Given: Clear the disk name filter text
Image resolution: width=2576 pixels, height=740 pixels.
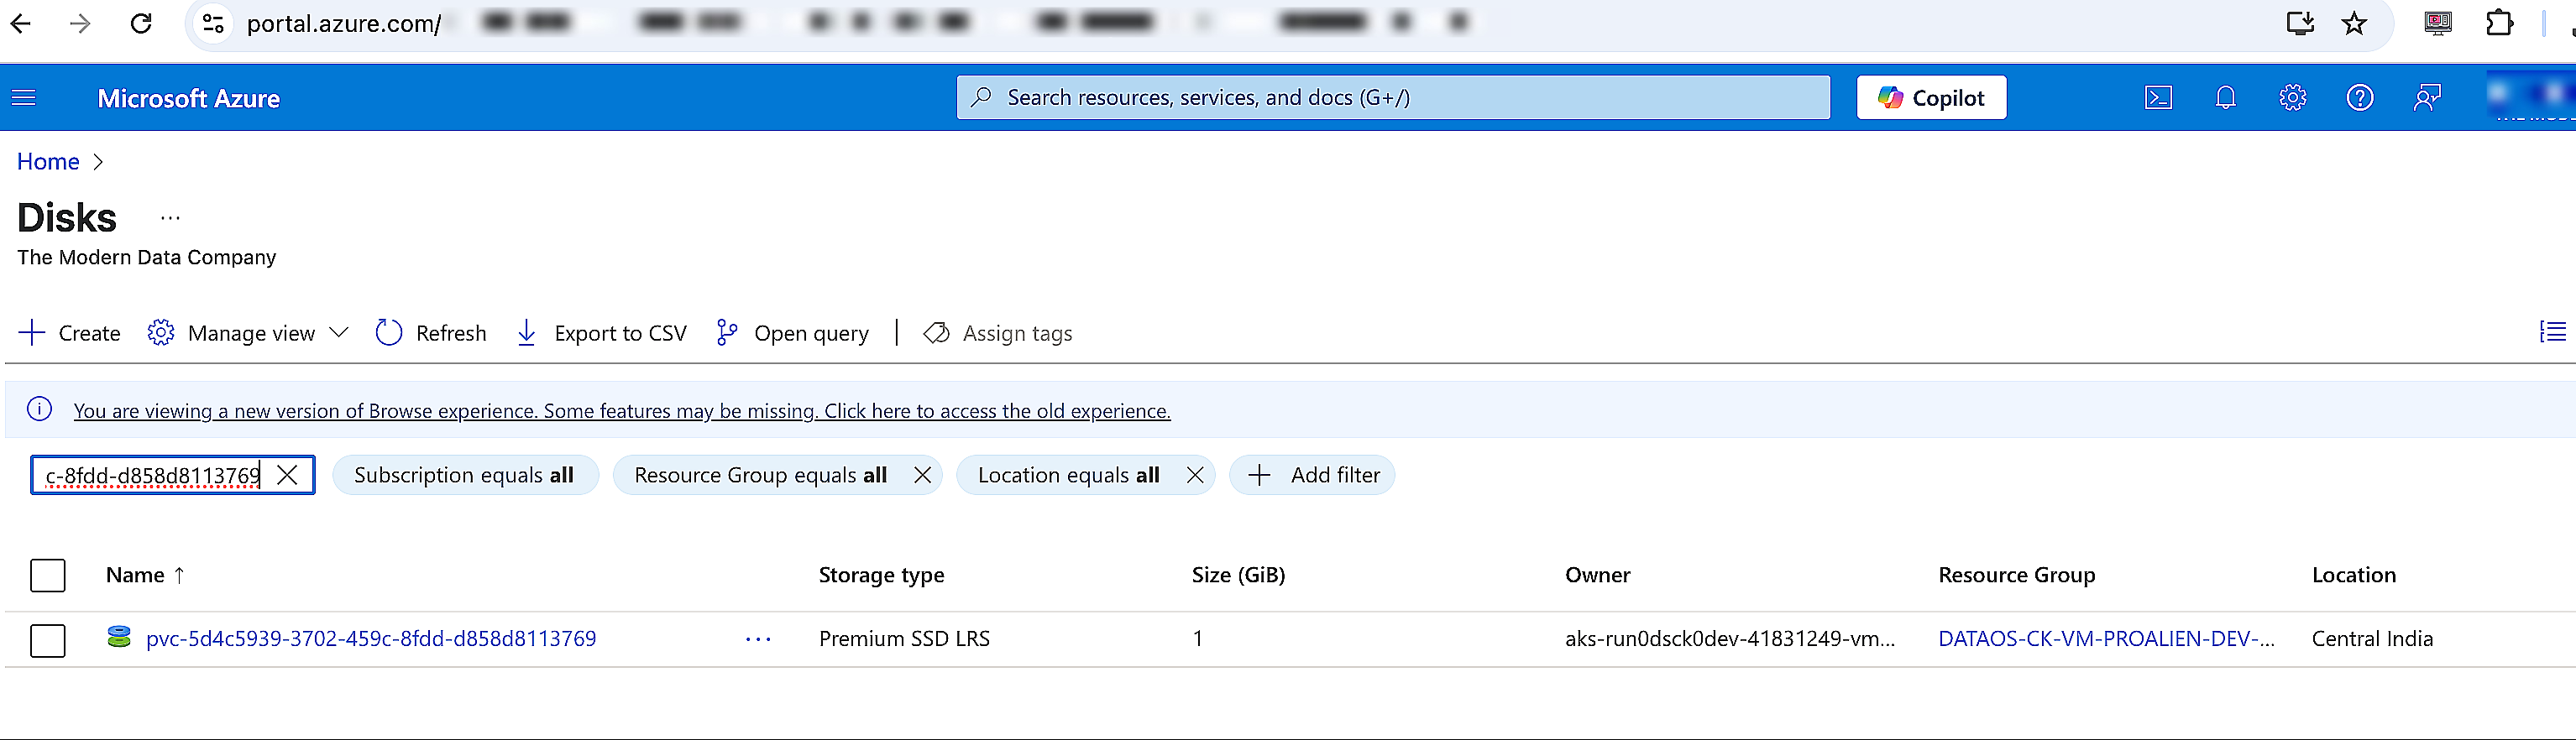Looking at the screenshot, I should tap(287, 476).
